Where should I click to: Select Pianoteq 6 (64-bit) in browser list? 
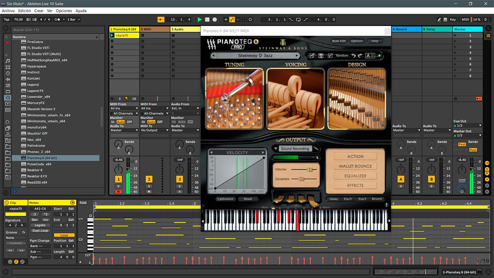(x=56, y=158)
